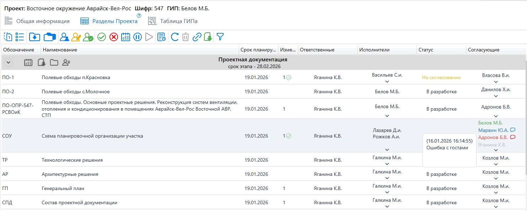This screenshot has height=211, width=527.
Task: Expand approvers list under Власова В.и.
Action: click(x=496, y=82)
